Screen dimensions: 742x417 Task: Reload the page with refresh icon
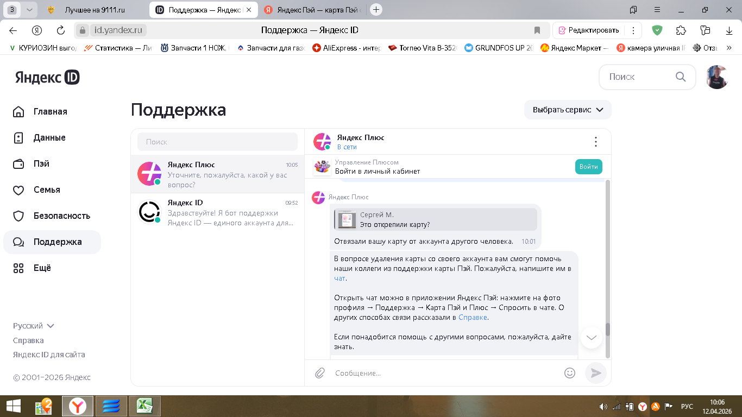point(61,30)
